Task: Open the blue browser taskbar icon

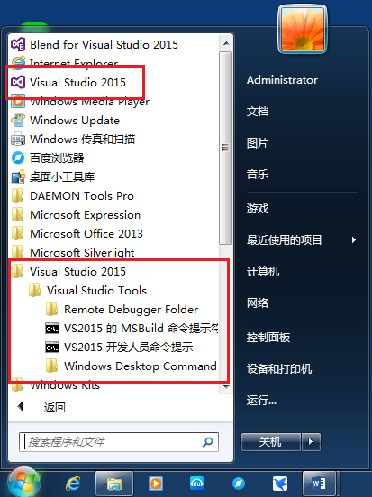Action: coord(239,483)
